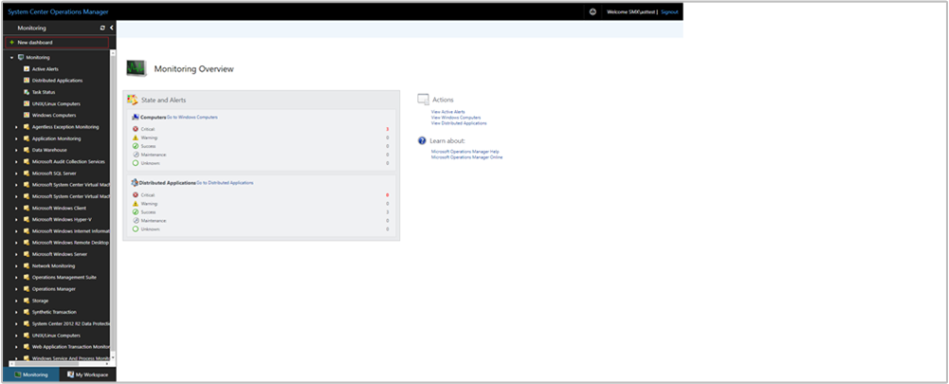This screenshot has height=384, width=949.
Task: Click the refresh icon in Monitoring pane header
Action: [102, 28]
